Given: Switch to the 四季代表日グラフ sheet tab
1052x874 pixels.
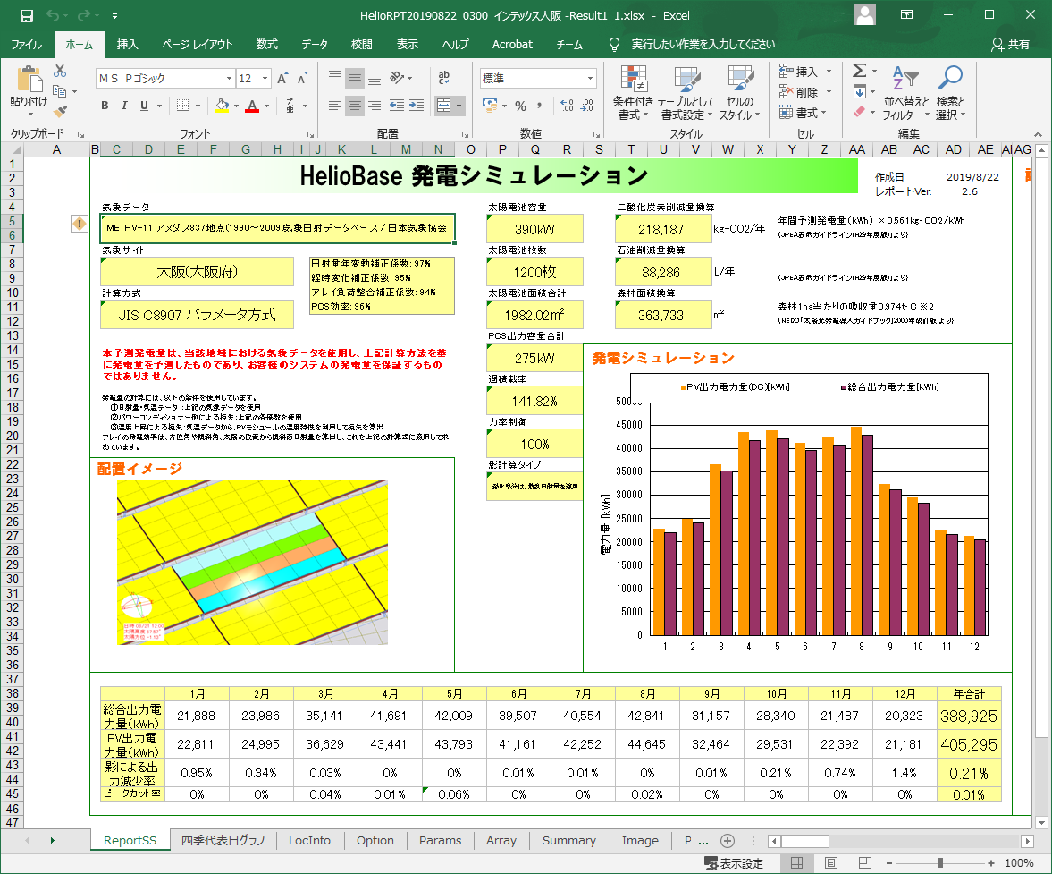Looking at the screenshot, I should (x=223, y=840).
